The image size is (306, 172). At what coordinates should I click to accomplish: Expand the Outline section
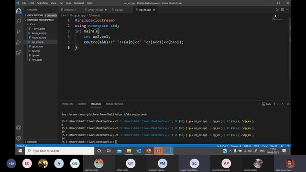coord(41,142)
